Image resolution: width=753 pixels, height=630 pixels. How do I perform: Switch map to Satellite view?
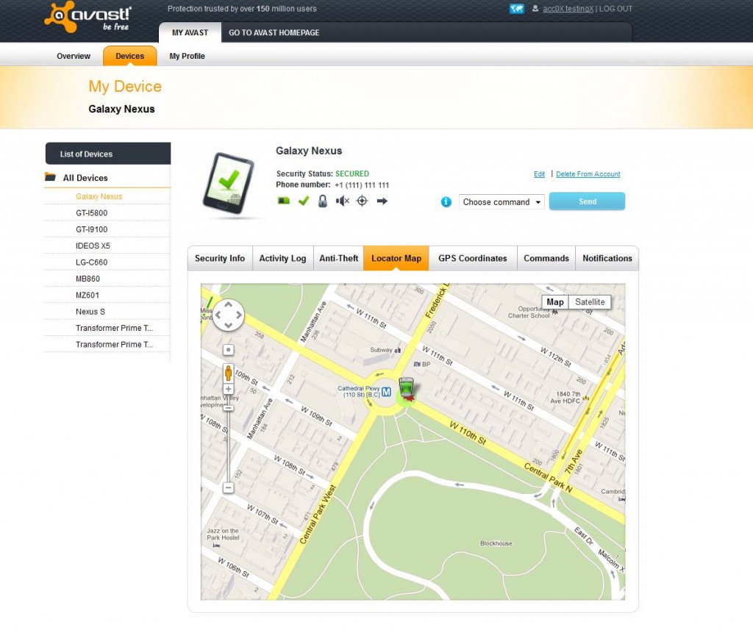click(x=590, y=302)
